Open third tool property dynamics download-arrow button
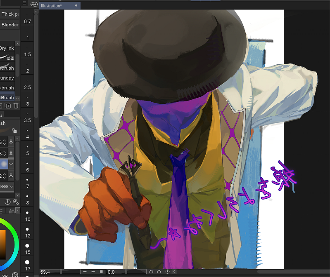The width and height of the screenshot is (330, 277). pyautogui.click(x=11, y=175)
